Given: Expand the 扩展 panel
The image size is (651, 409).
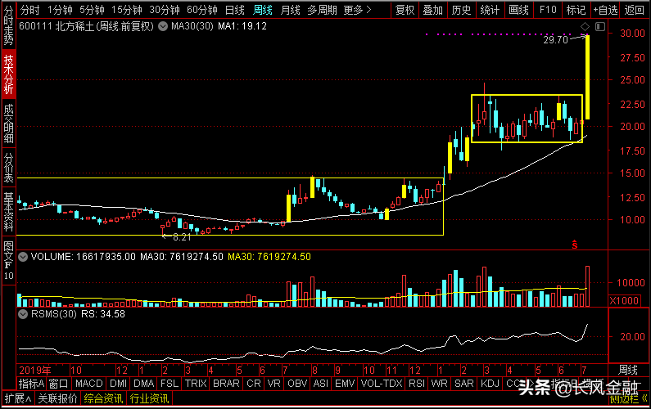Looking at the screenshot, I should (x=18, y=398).
